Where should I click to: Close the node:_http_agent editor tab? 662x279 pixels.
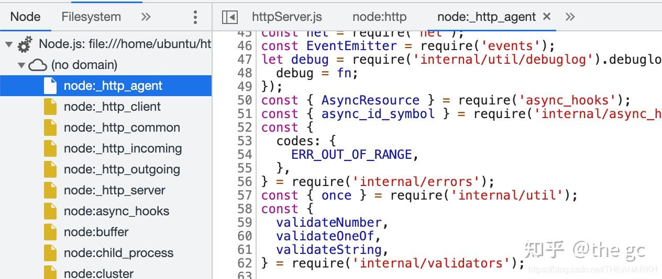click(x=547, y=17)
